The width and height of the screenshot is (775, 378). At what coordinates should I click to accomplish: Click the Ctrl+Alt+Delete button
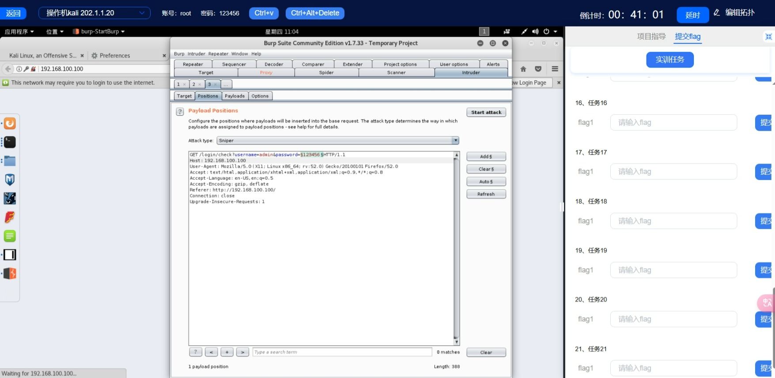[315, 13]
